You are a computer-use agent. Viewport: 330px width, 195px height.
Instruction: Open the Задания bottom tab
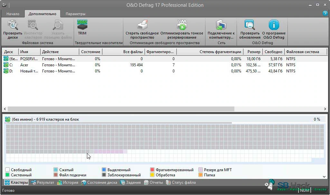130,182
